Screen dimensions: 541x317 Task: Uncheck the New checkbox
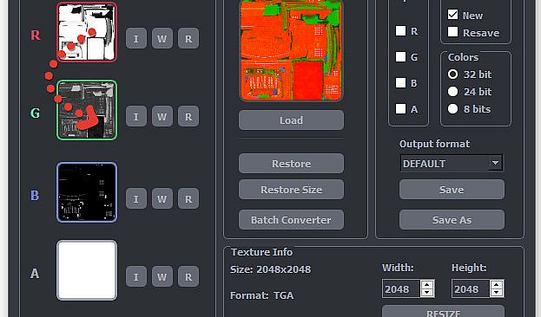click(x=452, y=15)
